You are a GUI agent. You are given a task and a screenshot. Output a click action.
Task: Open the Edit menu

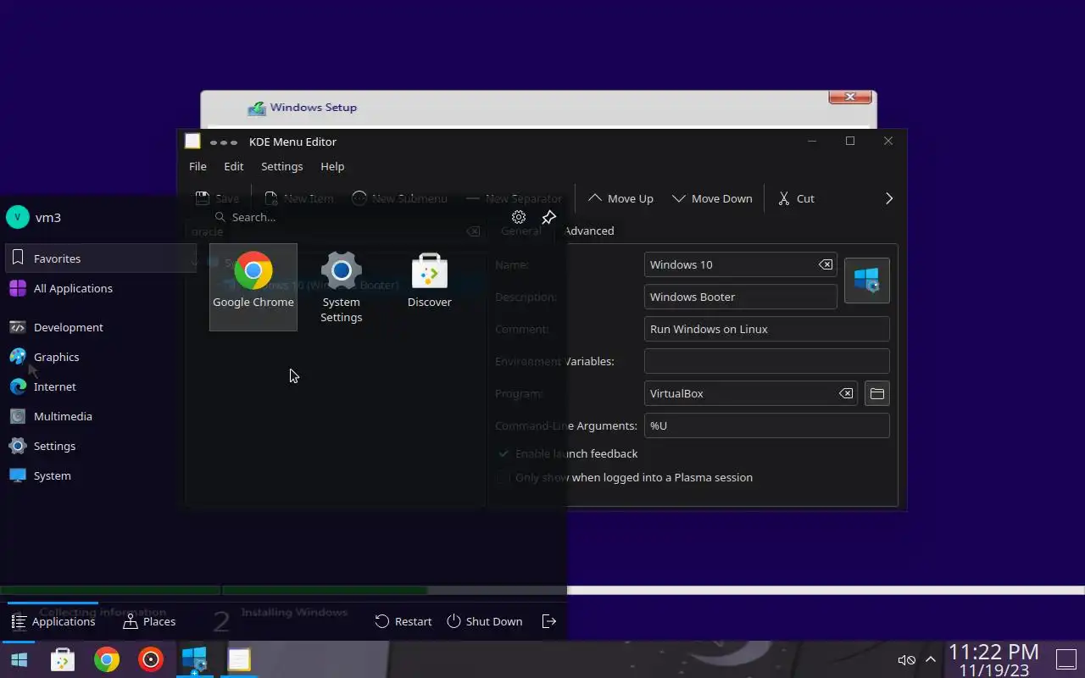click(x=233, y=166)
